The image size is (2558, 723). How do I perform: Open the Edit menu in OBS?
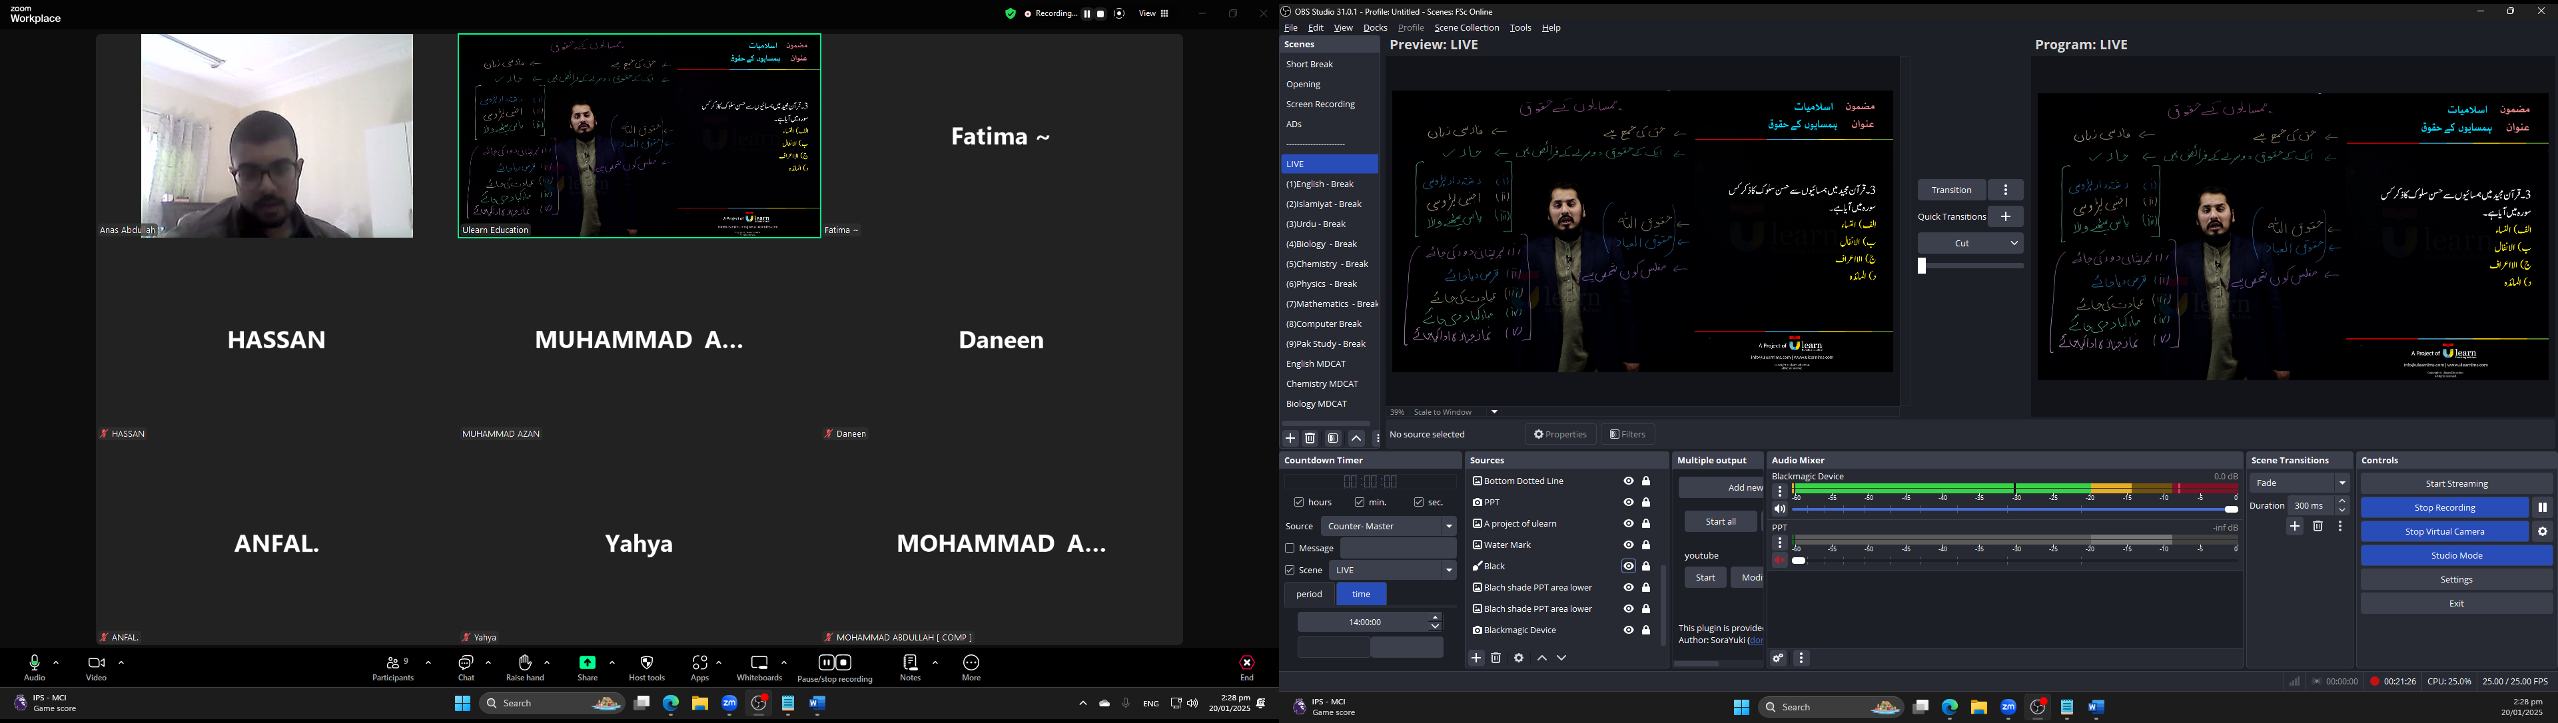pos(1316,28)
